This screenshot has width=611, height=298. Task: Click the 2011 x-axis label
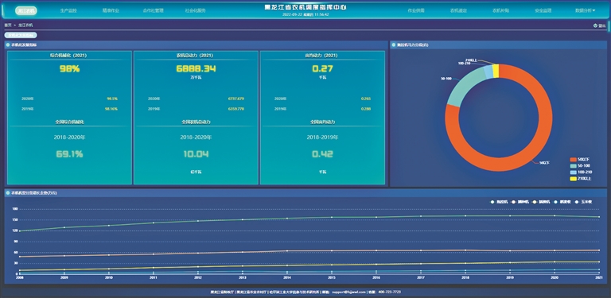pos(153,278)
